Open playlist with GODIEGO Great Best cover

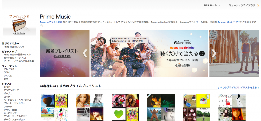coord(232,107)
